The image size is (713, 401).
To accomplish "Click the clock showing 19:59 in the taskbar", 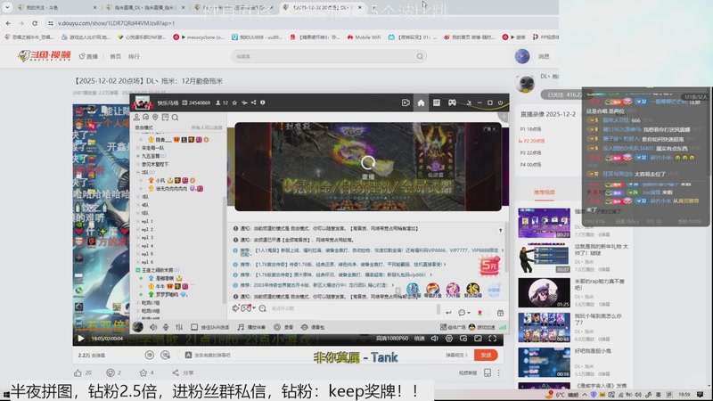I will pyautogui.click(x=684, y=395).
